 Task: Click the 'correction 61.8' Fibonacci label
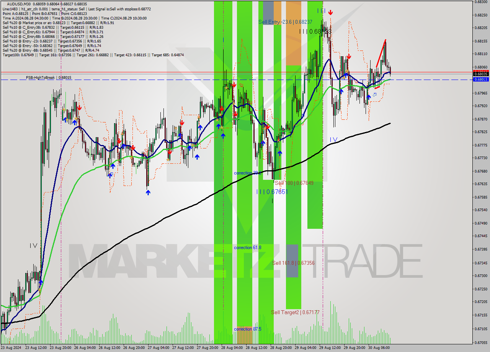click(248, 248)
